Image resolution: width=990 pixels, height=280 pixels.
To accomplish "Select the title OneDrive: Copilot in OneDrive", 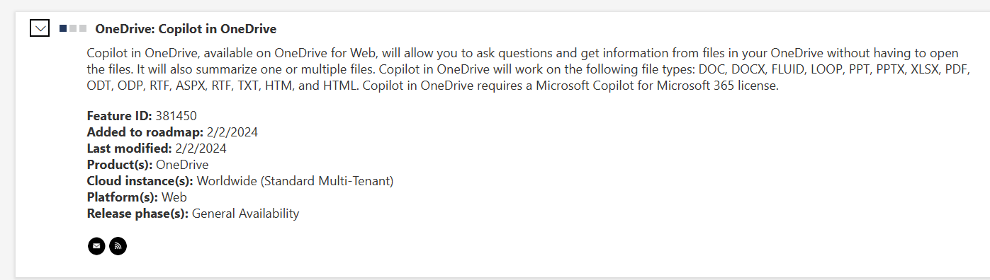I will [186, 29].
